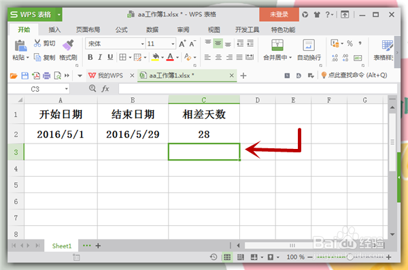Toggle italic formatting
The height and width of the screenshot is (270, 408).
coord(100,57)
